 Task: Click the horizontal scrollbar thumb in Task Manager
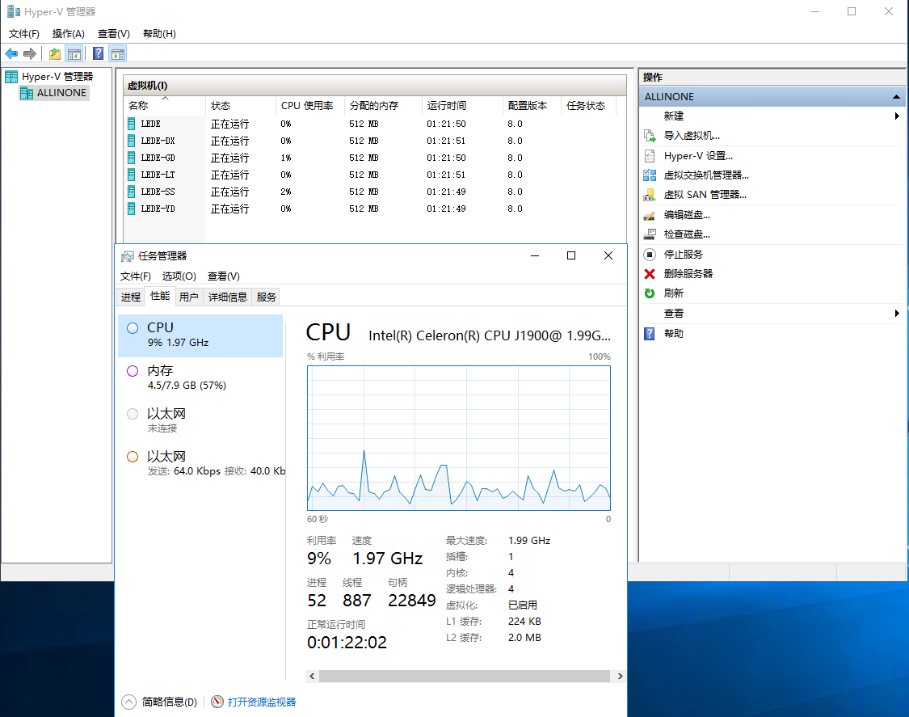pos(465,677)
